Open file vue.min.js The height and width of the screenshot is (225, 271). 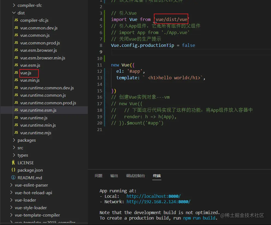click(x=30, y=80)
